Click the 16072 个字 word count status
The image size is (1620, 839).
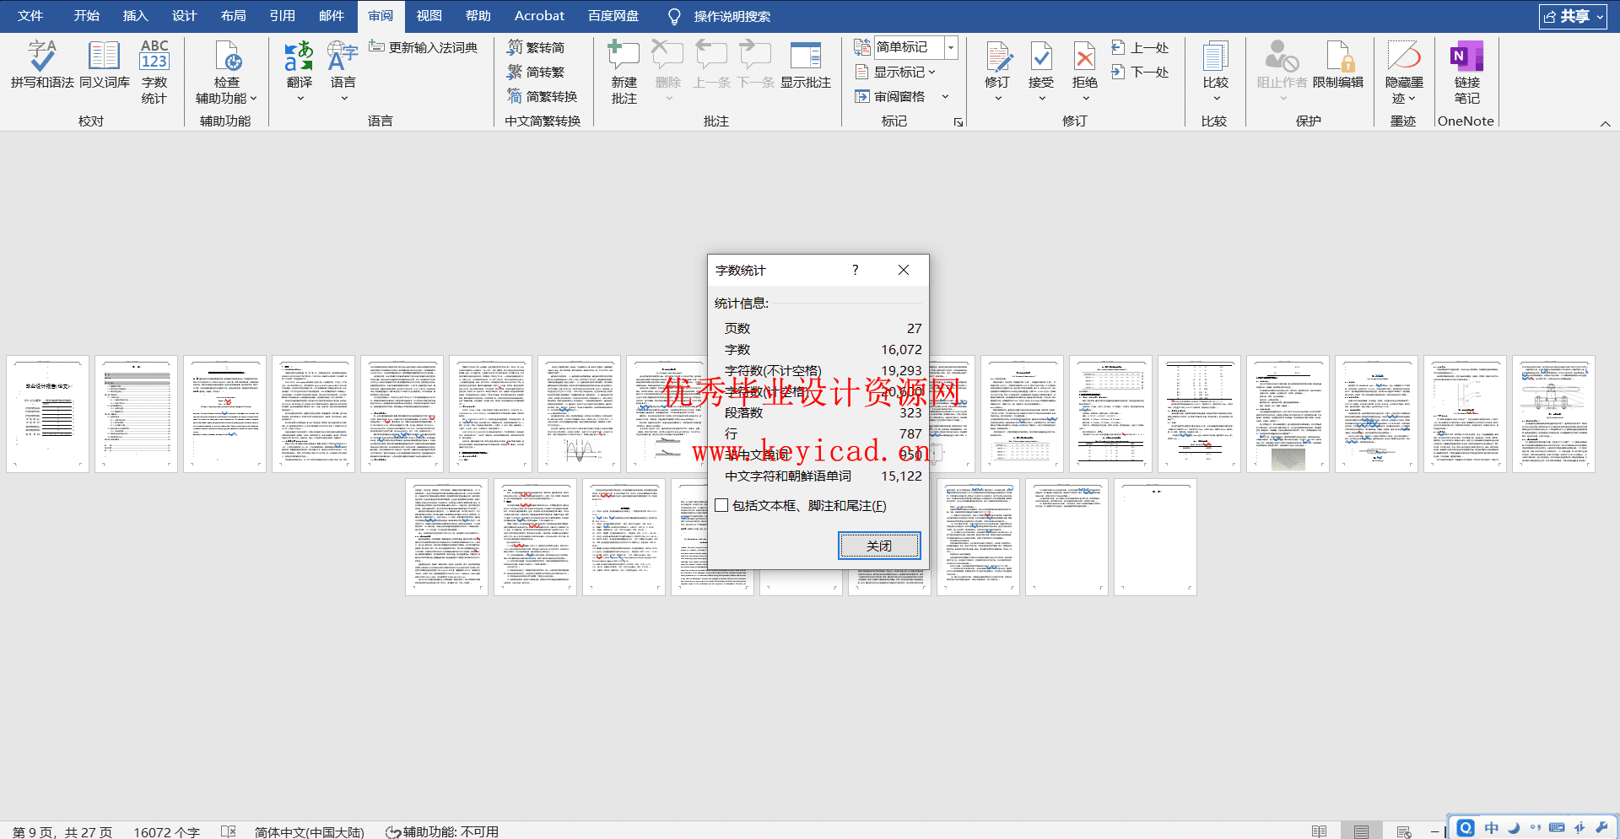point(166,831)
